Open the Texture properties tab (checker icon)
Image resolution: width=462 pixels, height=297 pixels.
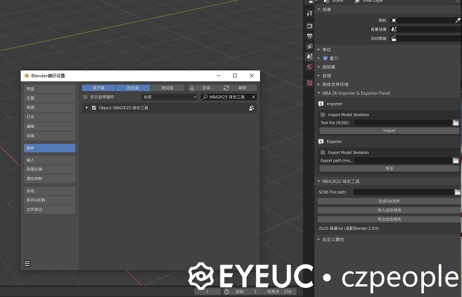(x=309, y=83)
